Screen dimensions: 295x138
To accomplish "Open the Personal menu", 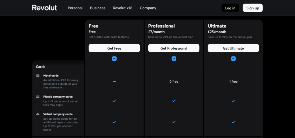I will point(75,8).
